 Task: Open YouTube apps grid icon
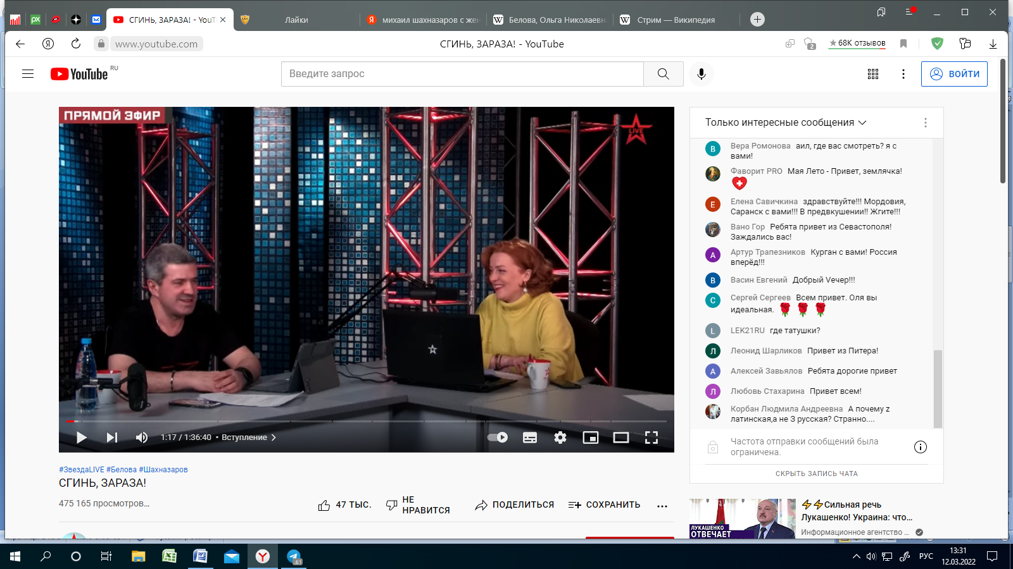pyautogui.click(x=873, y=74)
